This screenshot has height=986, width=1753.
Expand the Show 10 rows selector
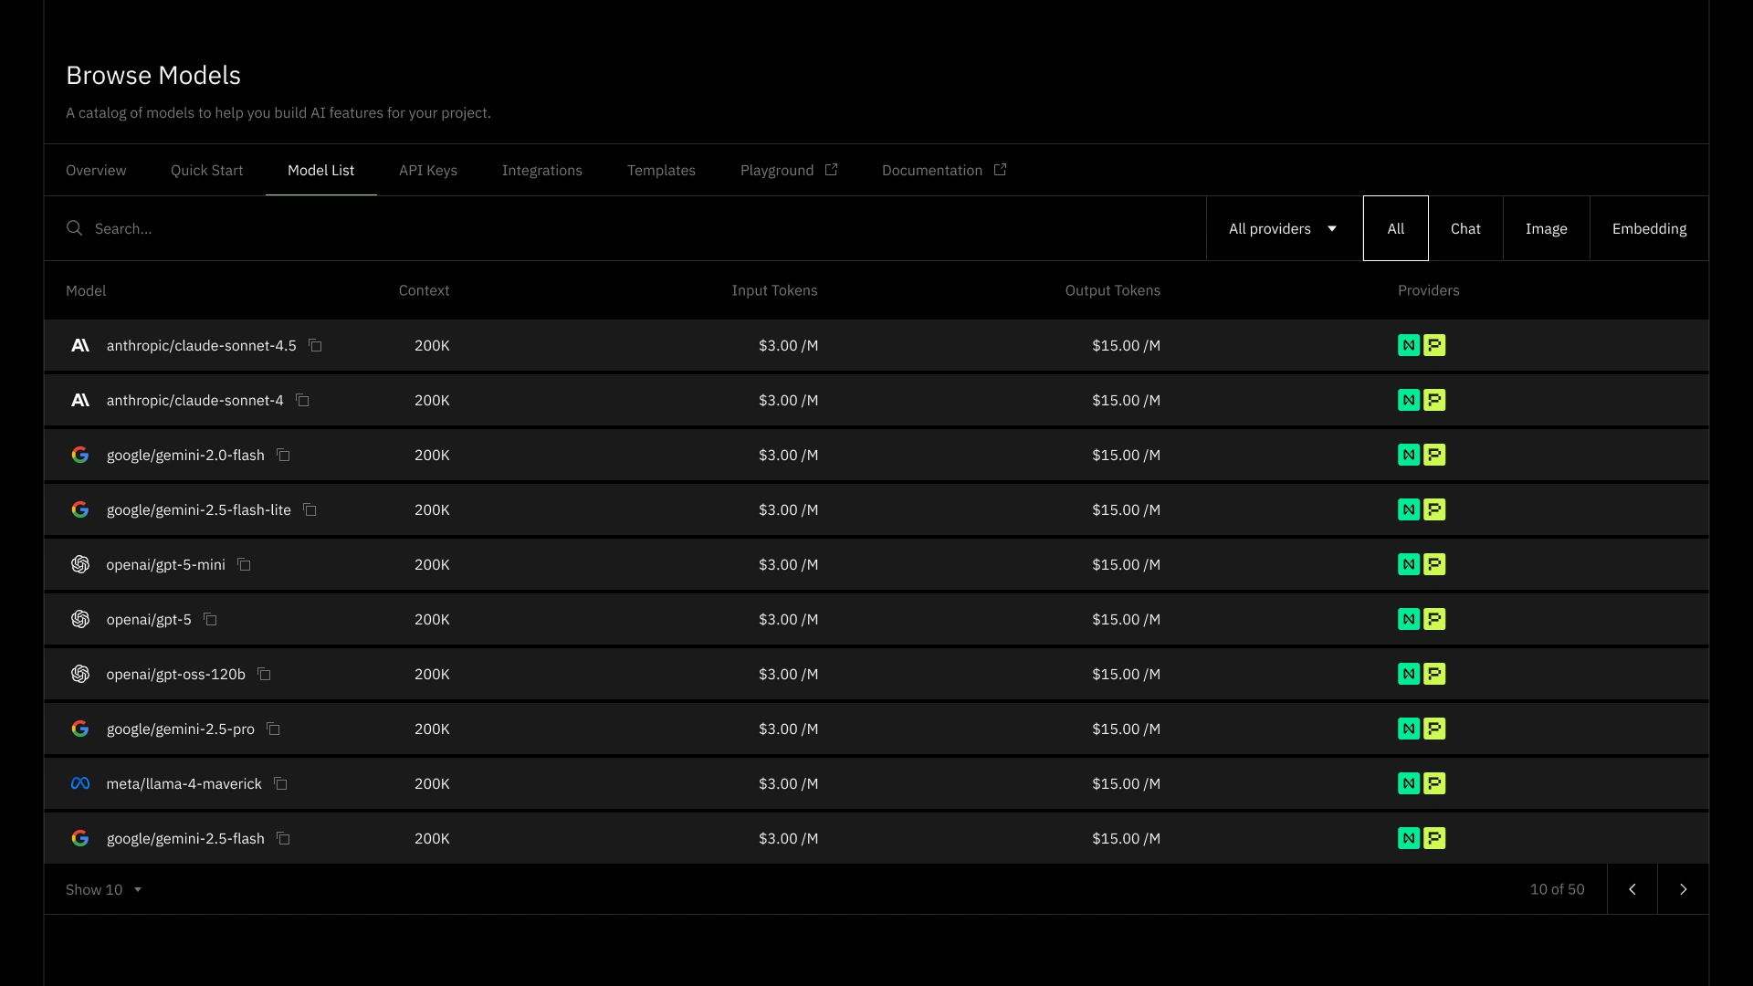pos(103,889)
